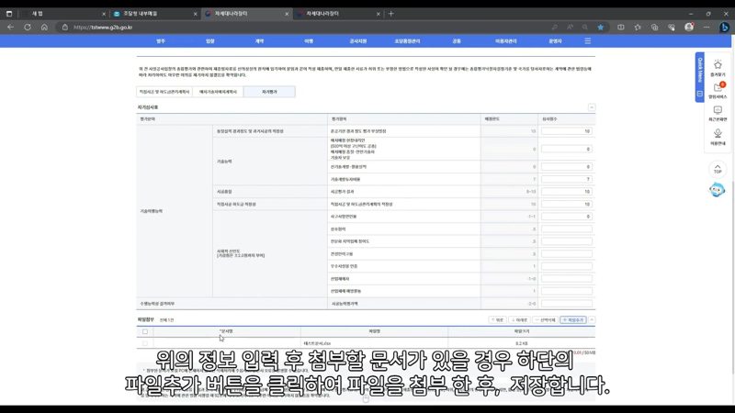Click the 아래로 move-down button
The image size is (735, 413).
(x=519, y=319)
